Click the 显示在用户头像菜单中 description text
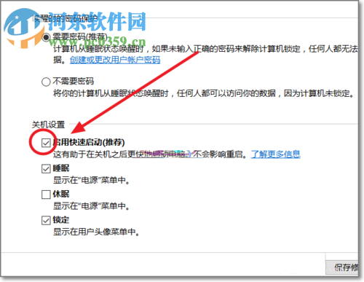The height and width of the screenshot is (282, 364). pos(96,232)
